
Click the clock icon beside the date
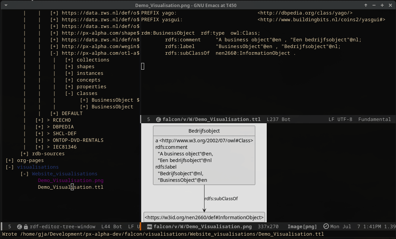(326, 226)
